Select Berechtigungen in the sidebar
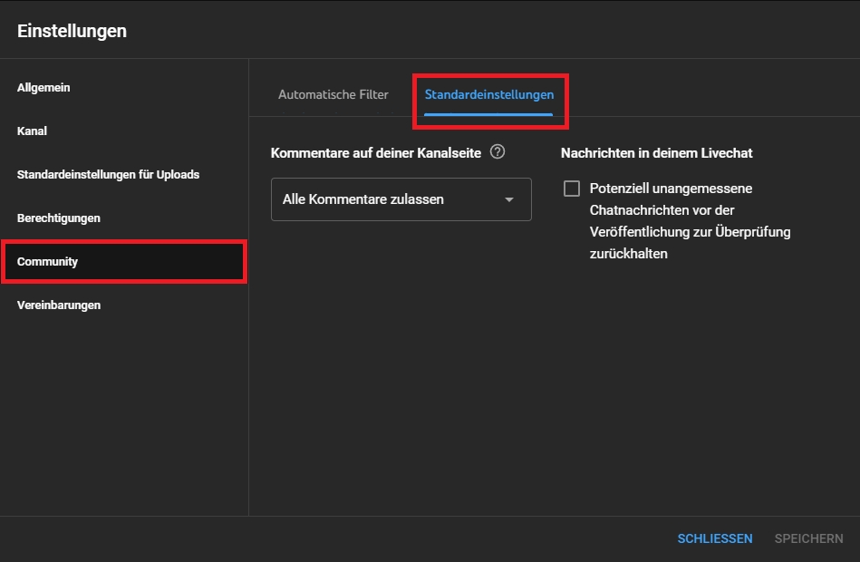This screenshot has height=562, width=860. tap(58, 218)
